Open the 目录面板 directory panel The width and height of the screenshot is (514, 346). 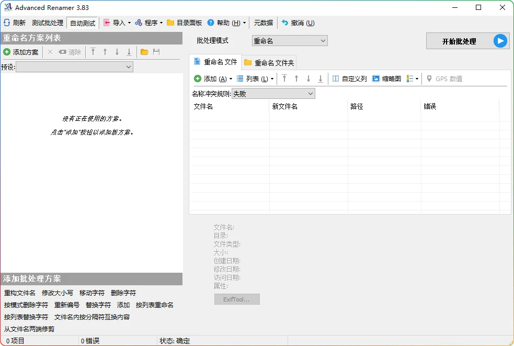pos(184,23)
